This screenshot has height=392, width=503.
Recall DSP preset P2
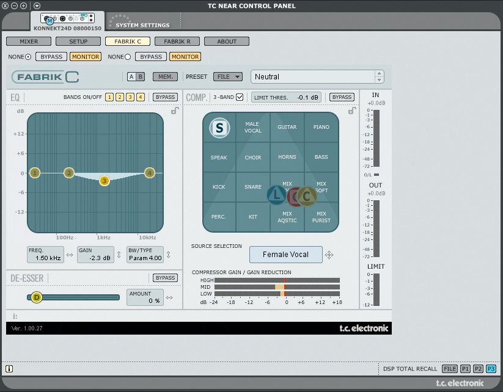click(478, 369)
